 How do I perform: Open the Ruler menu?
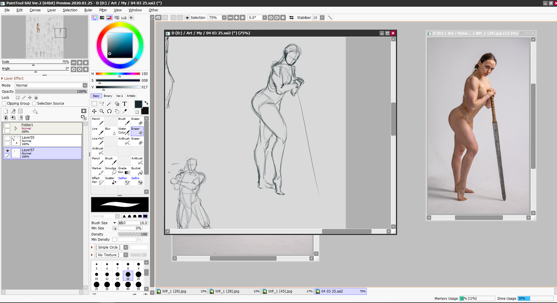(88, 10)
